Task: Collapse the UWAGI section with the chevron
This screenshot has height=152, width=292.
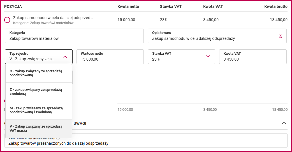Action: point(284,123)
